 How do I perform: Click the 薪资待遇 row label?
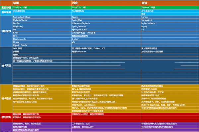point(6,8)
